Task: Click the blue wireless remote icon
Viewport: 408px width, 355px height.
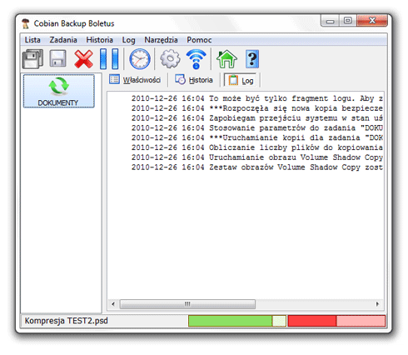Action: pos(197,59)
